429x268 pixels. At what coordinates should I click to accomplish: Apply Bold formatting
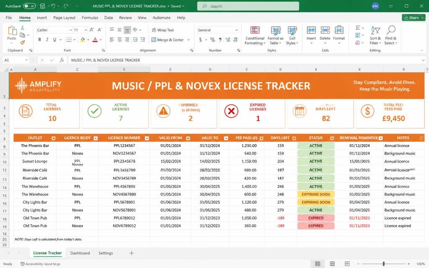(40, 40)
